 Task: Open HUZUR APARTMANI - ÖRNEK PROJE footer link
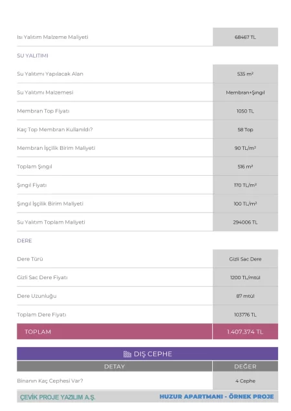(217, 397)
